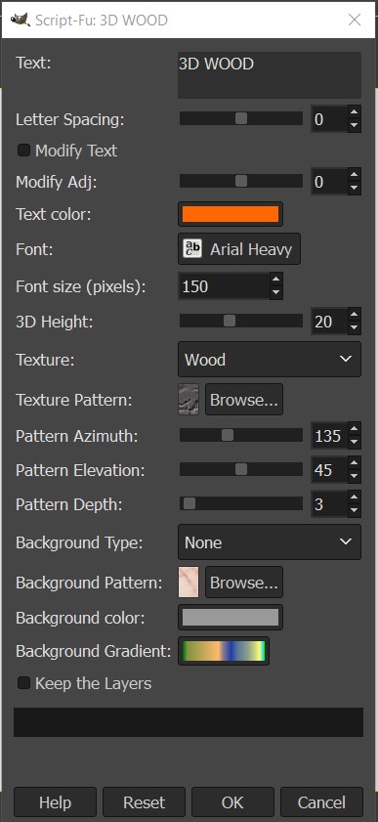
Task: Enable the Keep the Layers checkbox
Action: 23,683
